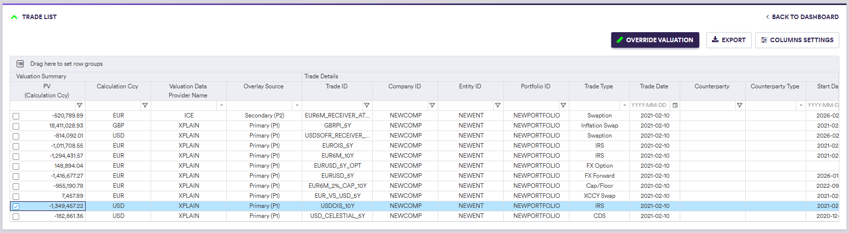This screenshot has width=849, height=233.
Task: Select the checkbox for the EUR6M_RECEIVER row
Action: [16, 116]
